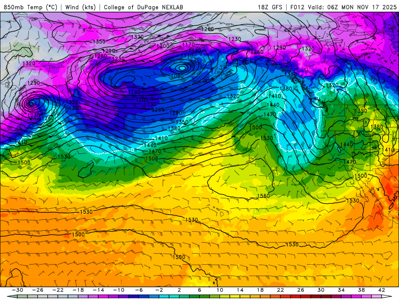The image size is (399, 299).
Task: Click the "18Z GFS" model run label
Action: [270, 7]
